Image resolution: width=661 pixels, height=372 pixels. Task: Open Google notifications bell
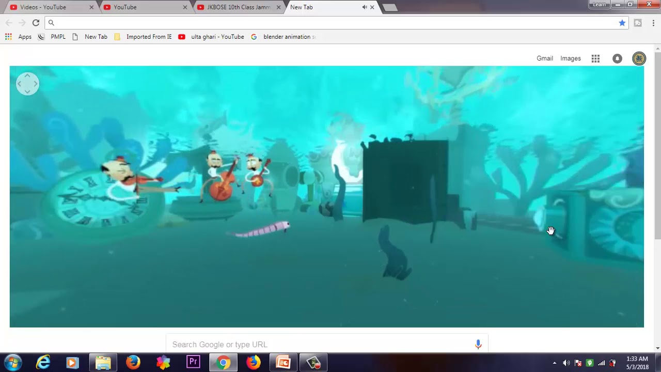tap(617, 58)
